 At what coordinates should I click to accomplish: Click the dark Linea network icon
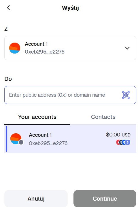click(121, 142)
